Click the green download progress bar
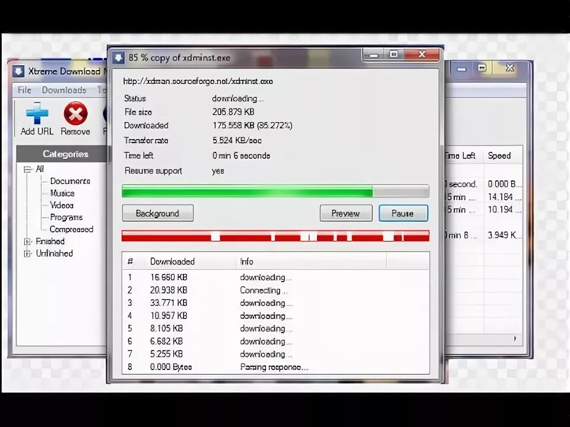The image size is (570, 427). click(x=275, y=192)
